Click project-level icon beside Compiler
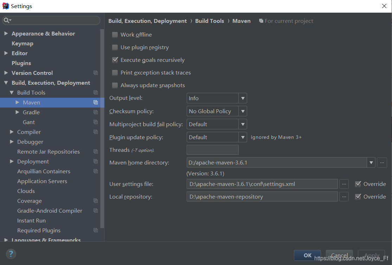The height and width of the screenshot is (265, 392). (x=96, y=132)
